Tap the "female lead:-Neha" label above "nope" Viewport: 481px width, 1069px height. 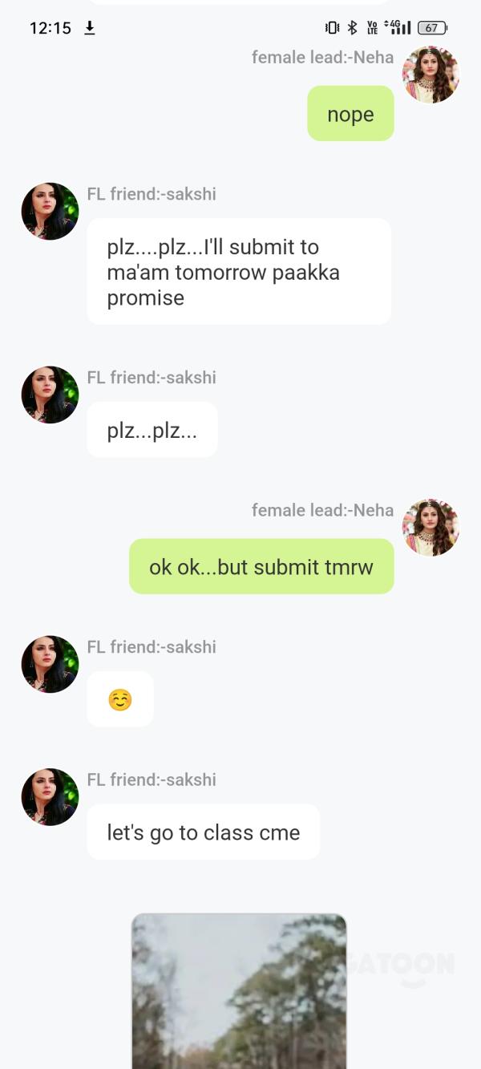click(x=322, y=57)
